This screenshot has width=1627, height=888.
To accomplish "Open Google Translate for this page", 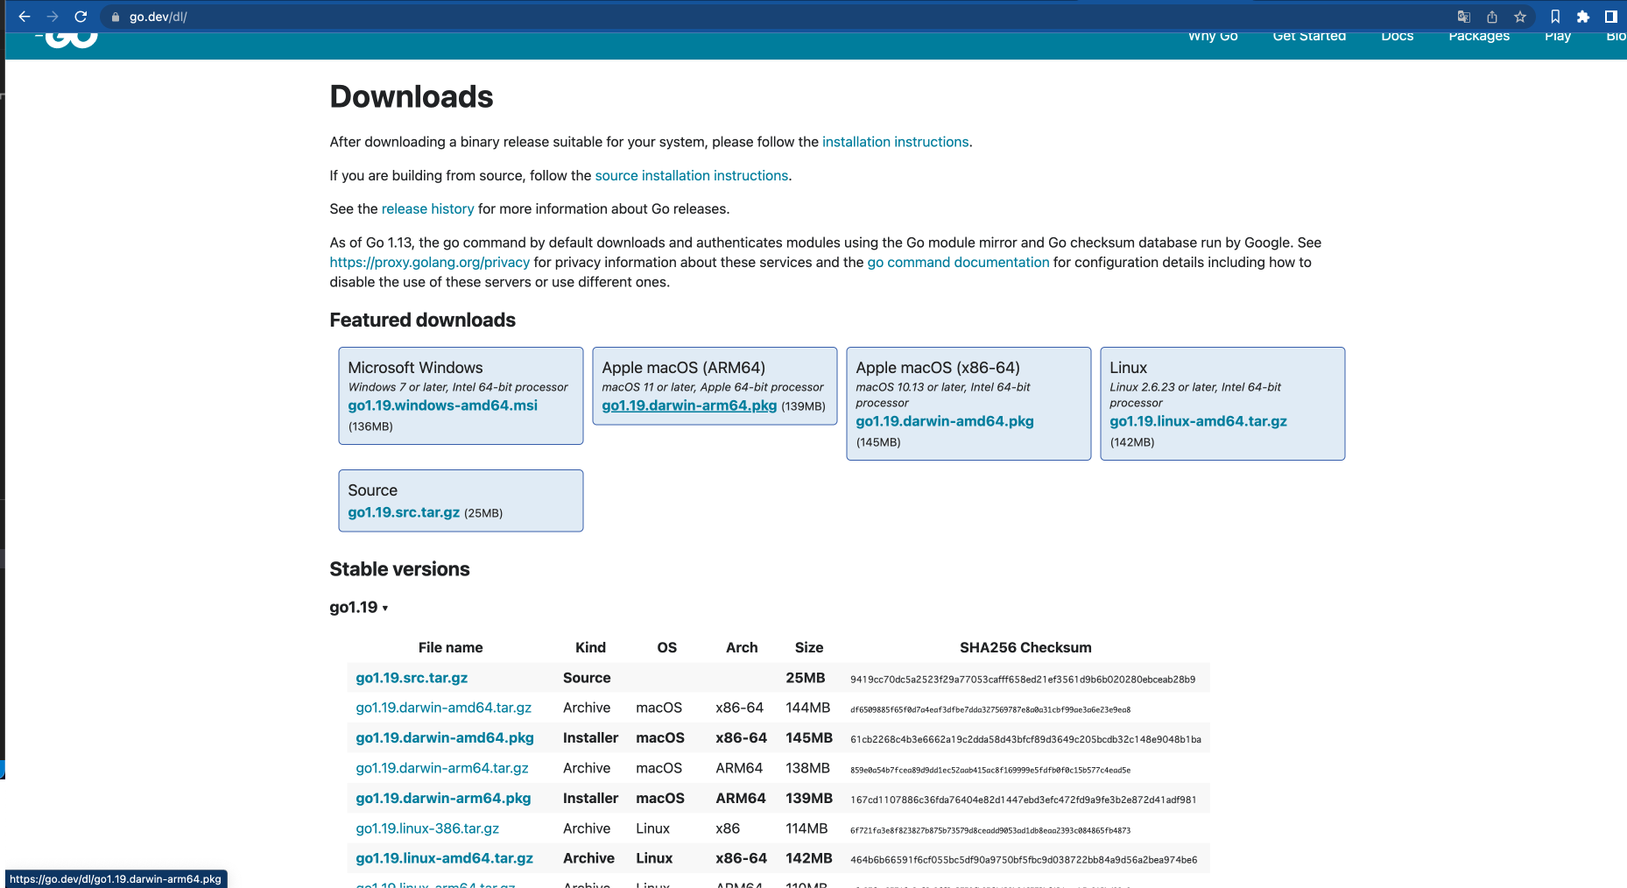I will click(x=1463, y=17).
